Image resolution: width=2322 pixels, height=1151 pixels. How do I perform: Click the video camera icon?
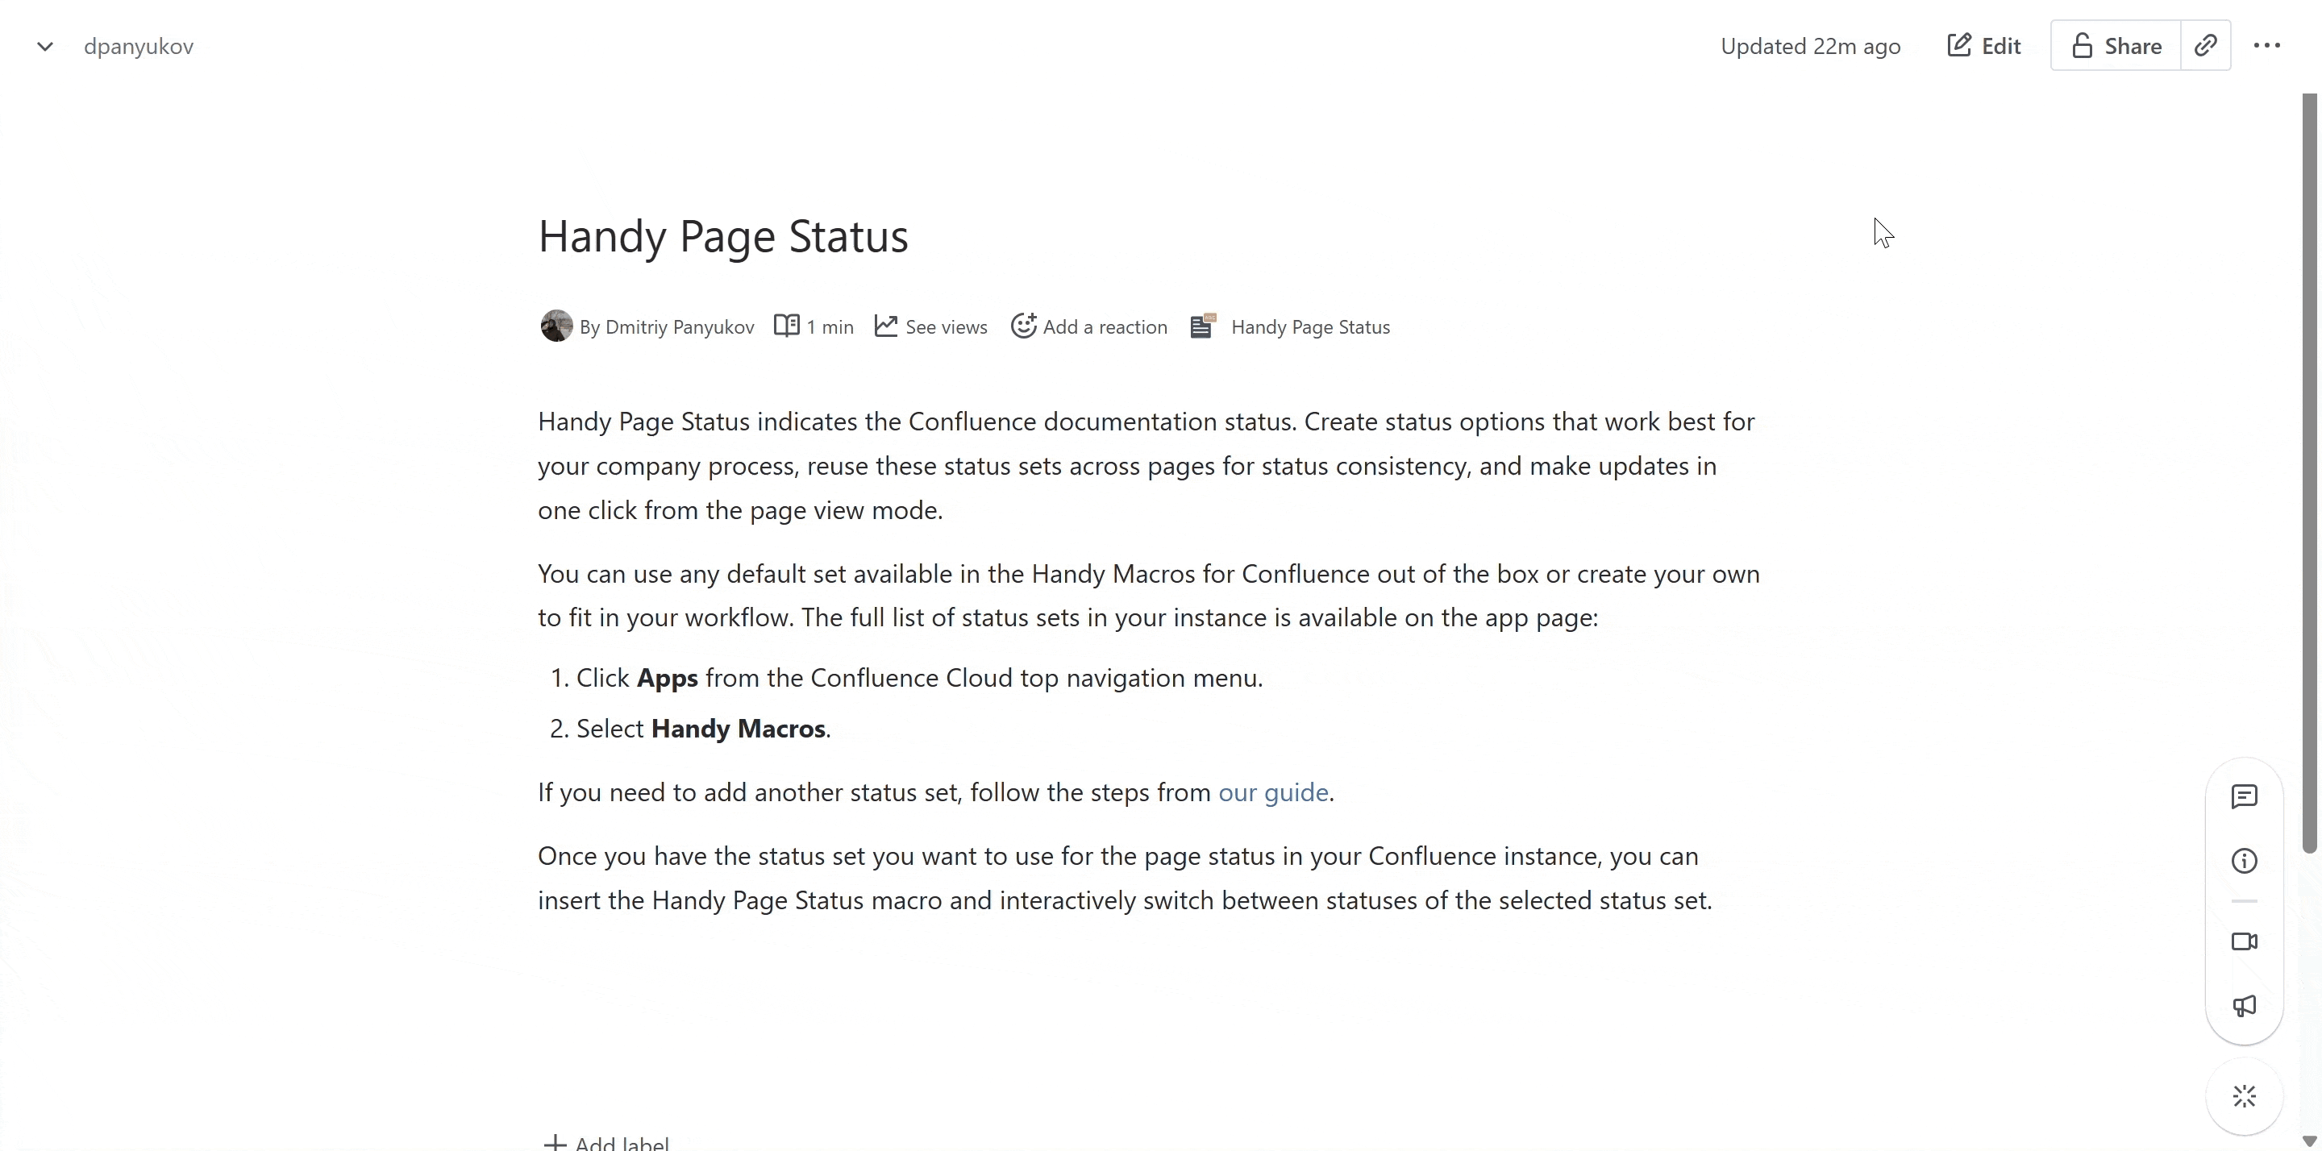[x=2244, y=941]
